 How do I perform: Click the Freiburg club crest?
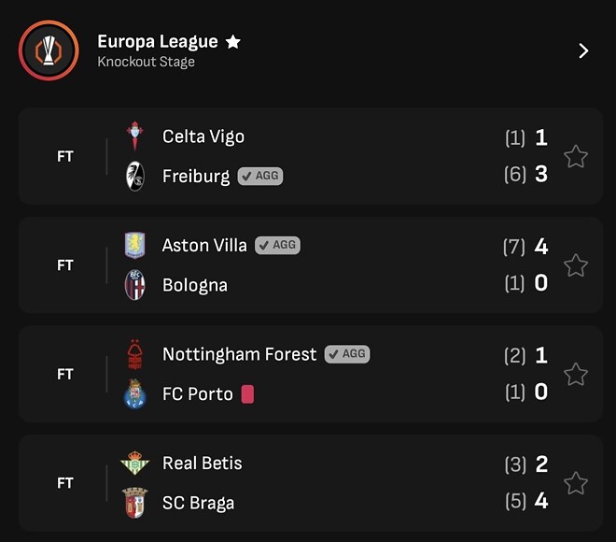pos(135,176)
